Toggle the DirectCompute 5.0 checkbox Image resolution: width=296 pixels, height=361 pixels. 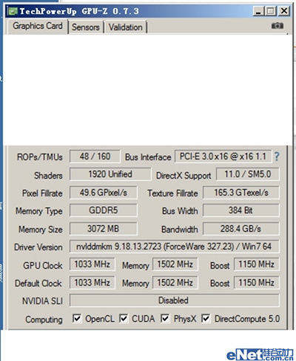point(206,319)
